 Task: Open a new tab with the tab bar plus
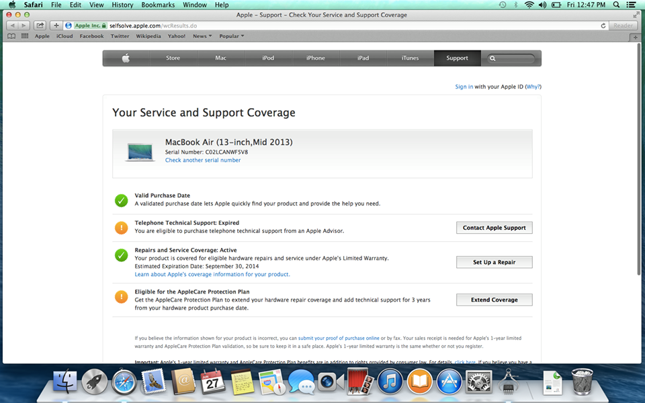636,37
